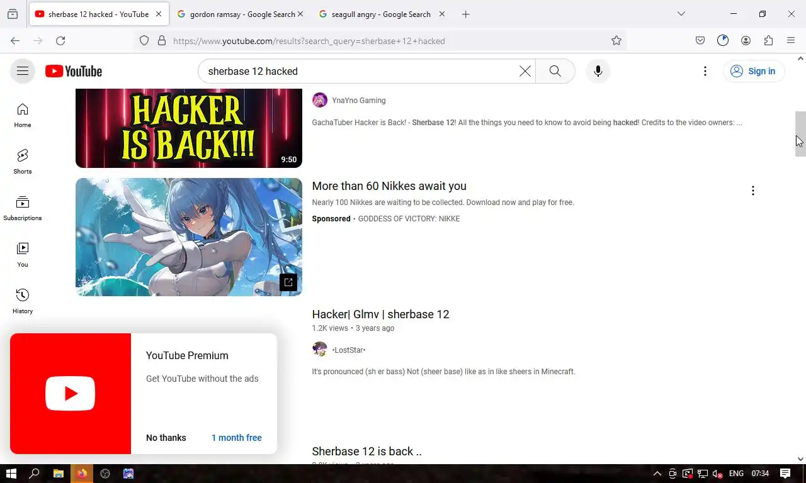Run search with the magnifier button
This screenshot has height=483, width=806.
(555, 71)
